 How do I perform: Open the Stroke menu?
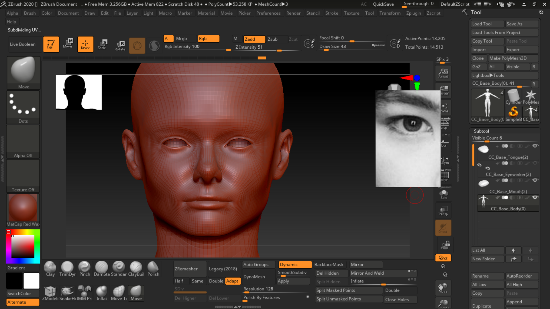click(332, 13)
